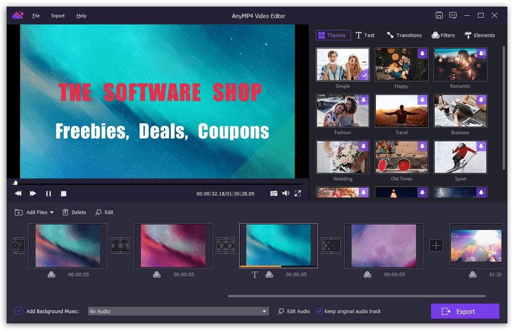
Task: Click the Edit clip button
Action: (104, 212)
